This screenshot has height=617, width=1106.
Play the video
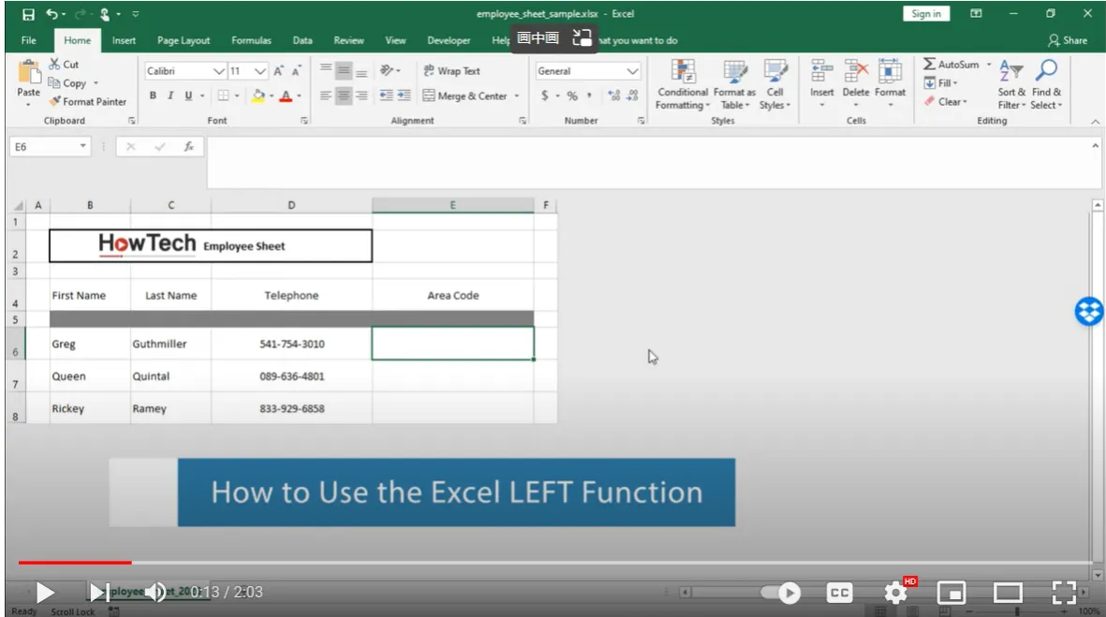44,593
